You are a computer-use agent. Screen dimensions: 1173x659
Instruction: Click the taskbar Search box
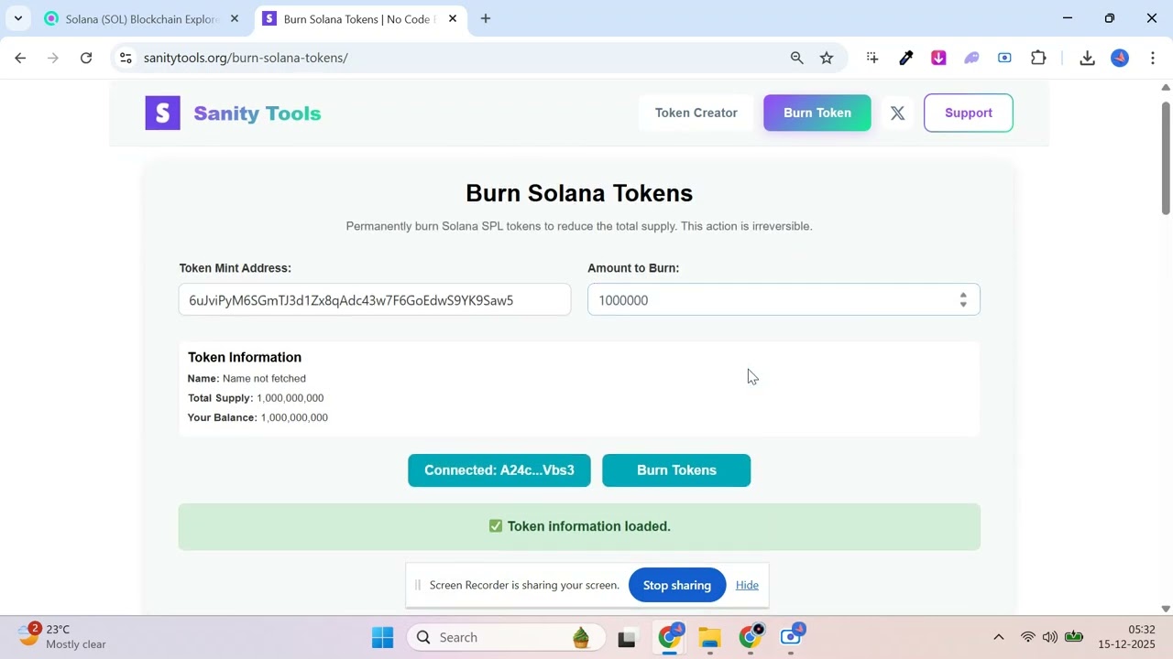click(508, 637)
